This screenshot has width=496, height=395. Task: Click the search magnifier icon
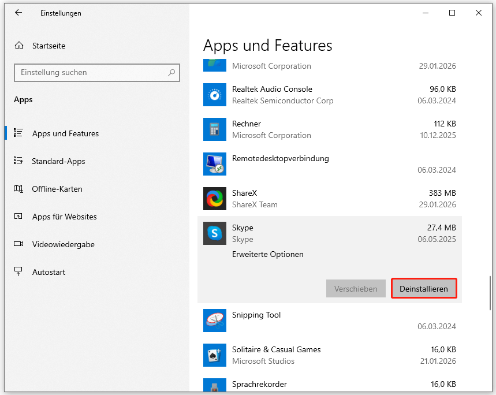point(171,73)
